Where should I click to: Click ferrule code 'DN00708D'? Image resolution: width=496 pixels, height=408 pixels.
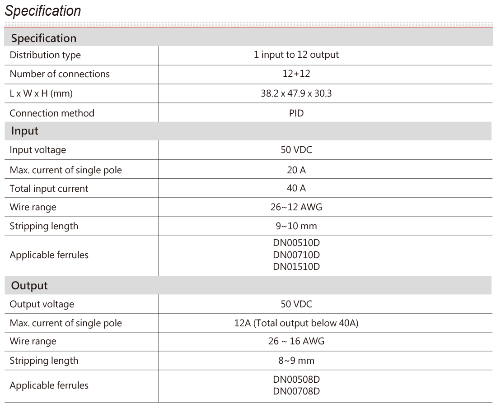point(296,391)
